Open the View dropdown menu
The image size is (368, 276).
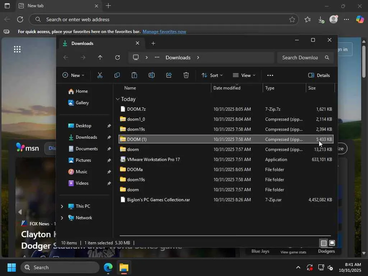pos(244,75)
